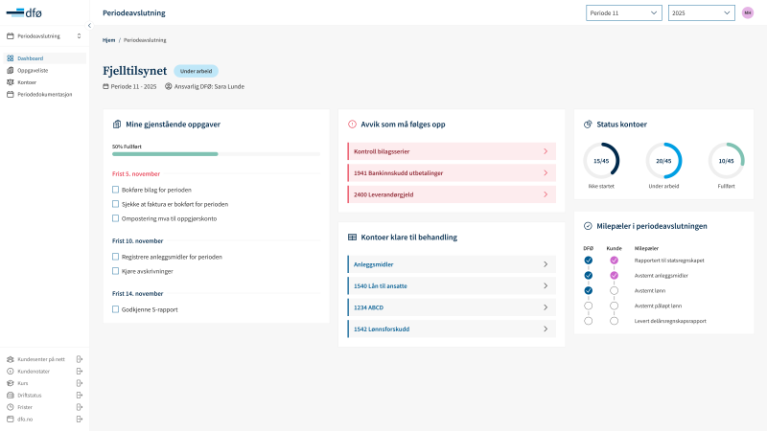Viewport: 767px width, 431px height.
Task: Click the 50% Fullført progress bar
Action: [x=216, y=154]
